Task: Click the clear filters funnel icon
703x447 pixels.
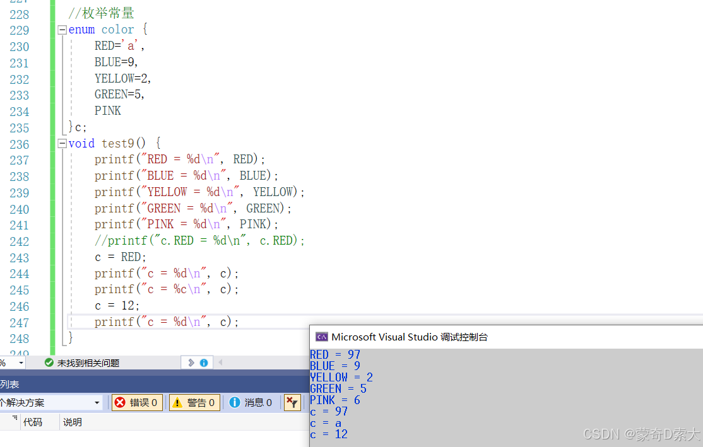Action: click(x=292, y=403)
